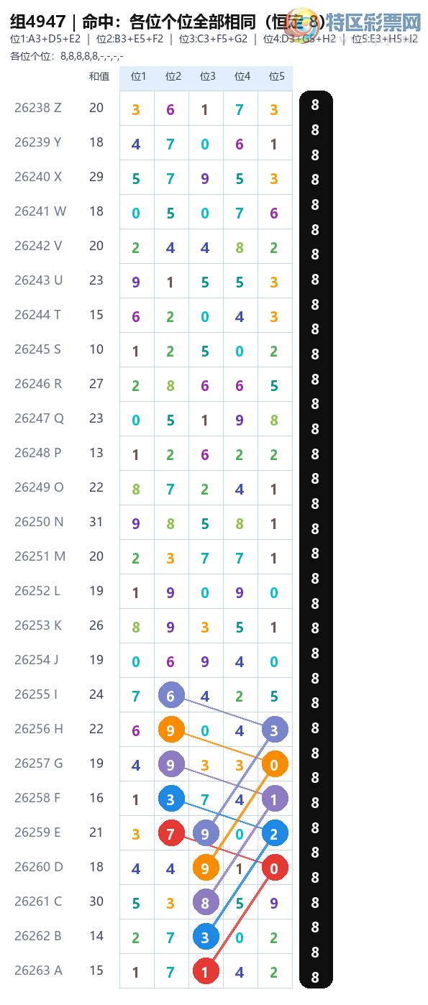Screen dimensions: 428x1005
Task: Select the 位5 column header
Action: pyautogui.click(x=276, y=76)
